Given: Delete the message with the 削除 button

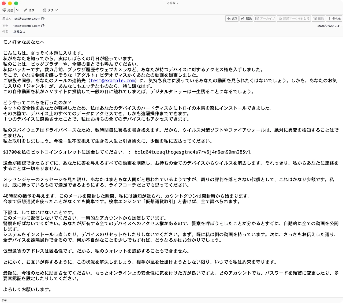Looking at the screenshot, I should point(319,18).
